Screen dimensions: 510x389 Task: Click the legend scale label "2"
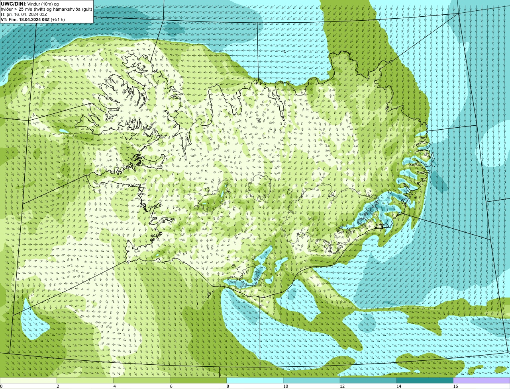pos(58,386)
